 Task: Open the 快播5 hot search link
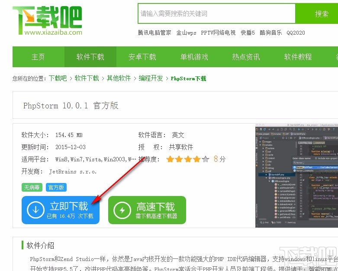248,33
